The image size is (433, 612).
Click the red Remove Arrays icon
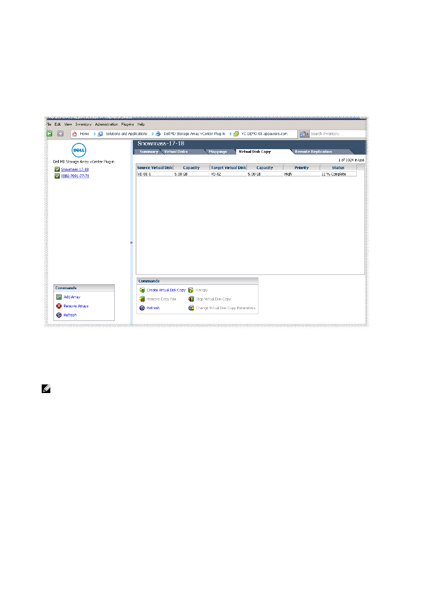(x=59, y=306)
